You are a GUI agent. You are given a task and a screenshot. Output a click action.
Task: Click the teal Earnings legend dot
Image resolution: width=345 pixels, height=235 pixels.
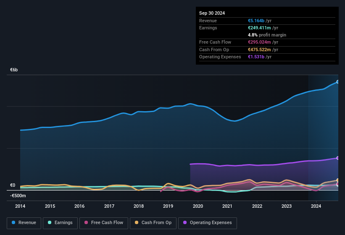click(50, 223)
